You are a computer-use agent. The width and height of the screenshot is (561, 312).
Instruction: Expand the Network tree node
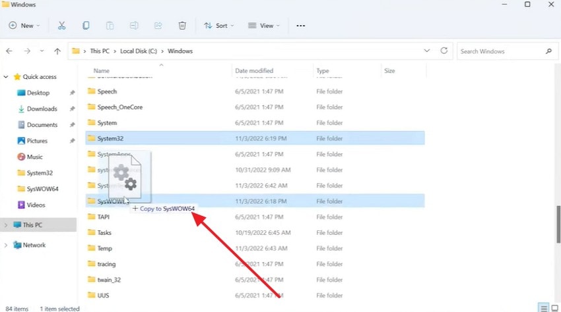[6, 245]
